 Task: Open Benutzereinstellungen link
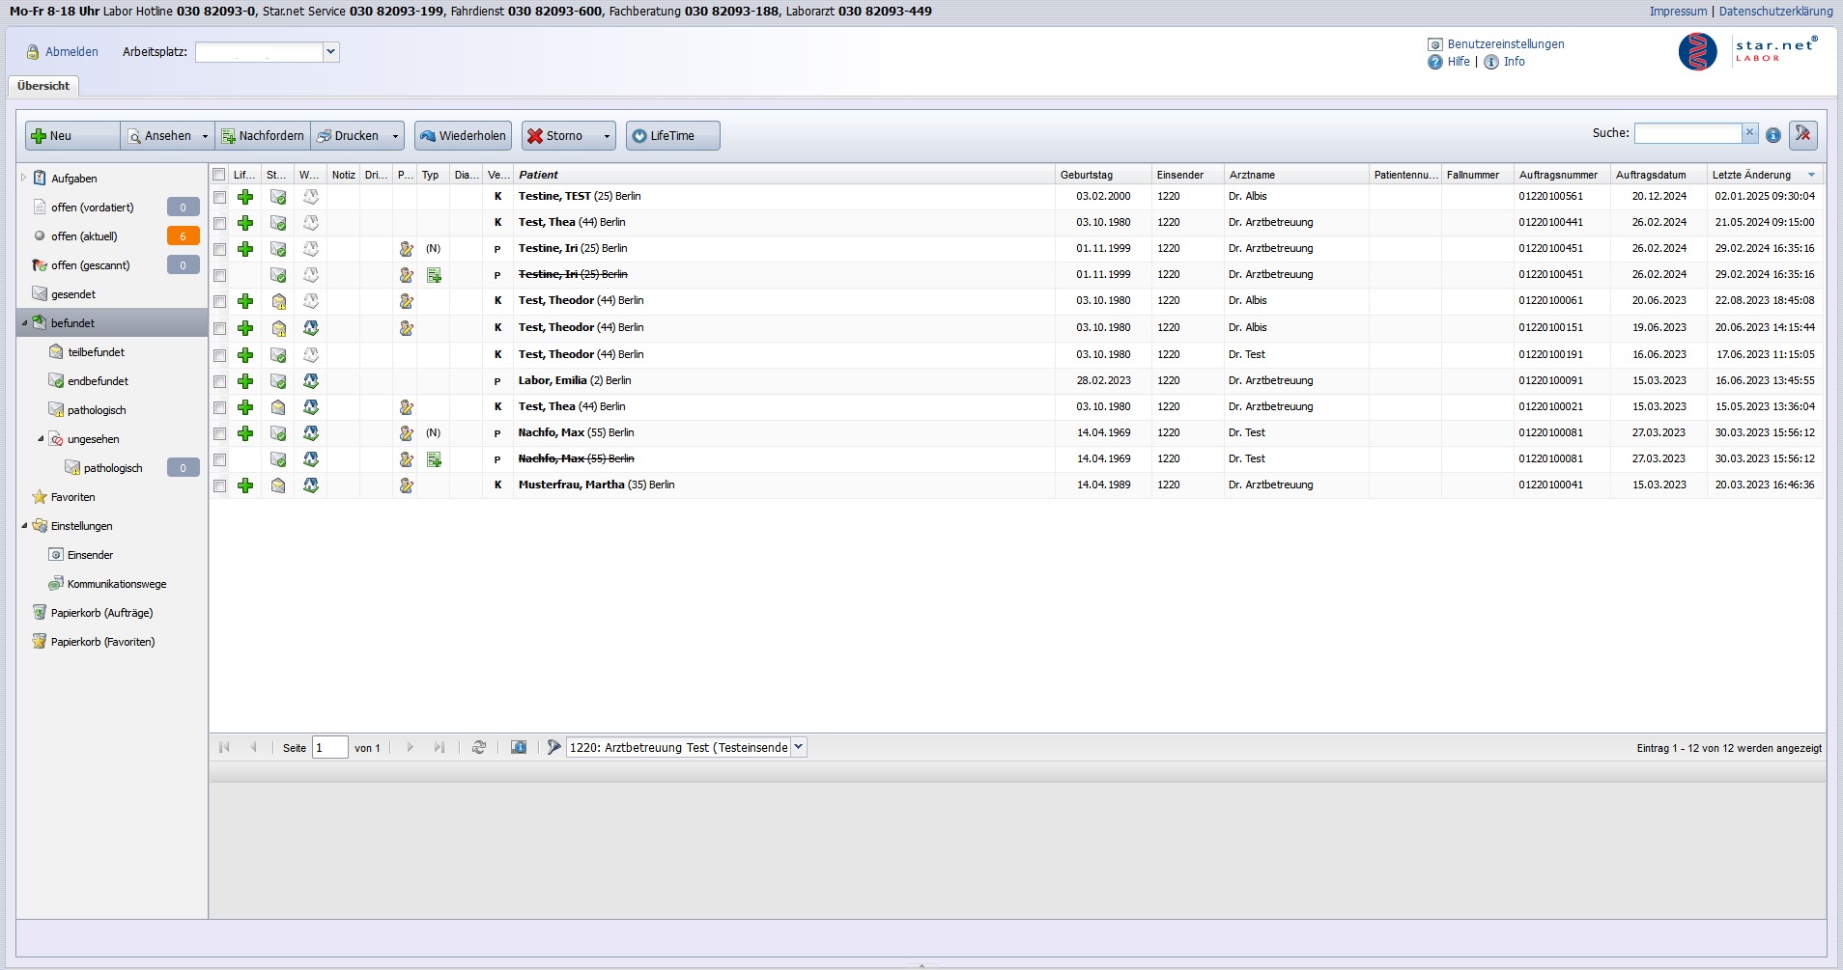(1505, 44)
